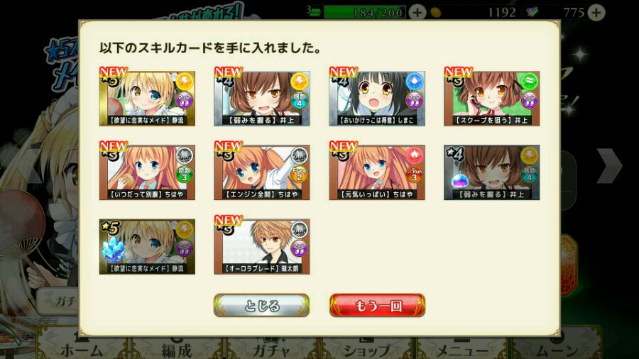Tap the lightning element icon on the first ★5 card

[x=184, y=82]
